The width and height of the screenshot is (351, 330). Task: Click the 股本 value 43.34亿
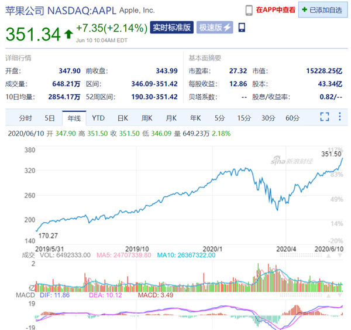(330, 84)
